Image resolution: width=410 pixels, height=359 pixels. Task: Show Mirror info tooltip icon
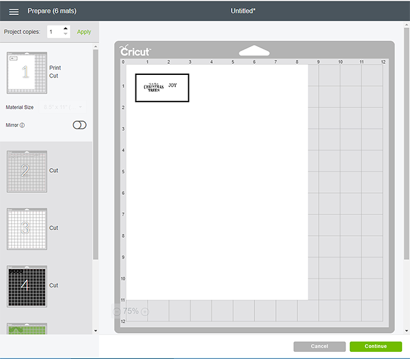22,125
